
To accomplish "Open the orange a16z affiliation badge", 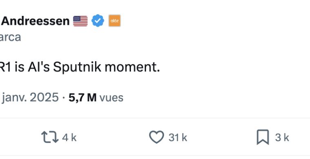I will 115,20.
